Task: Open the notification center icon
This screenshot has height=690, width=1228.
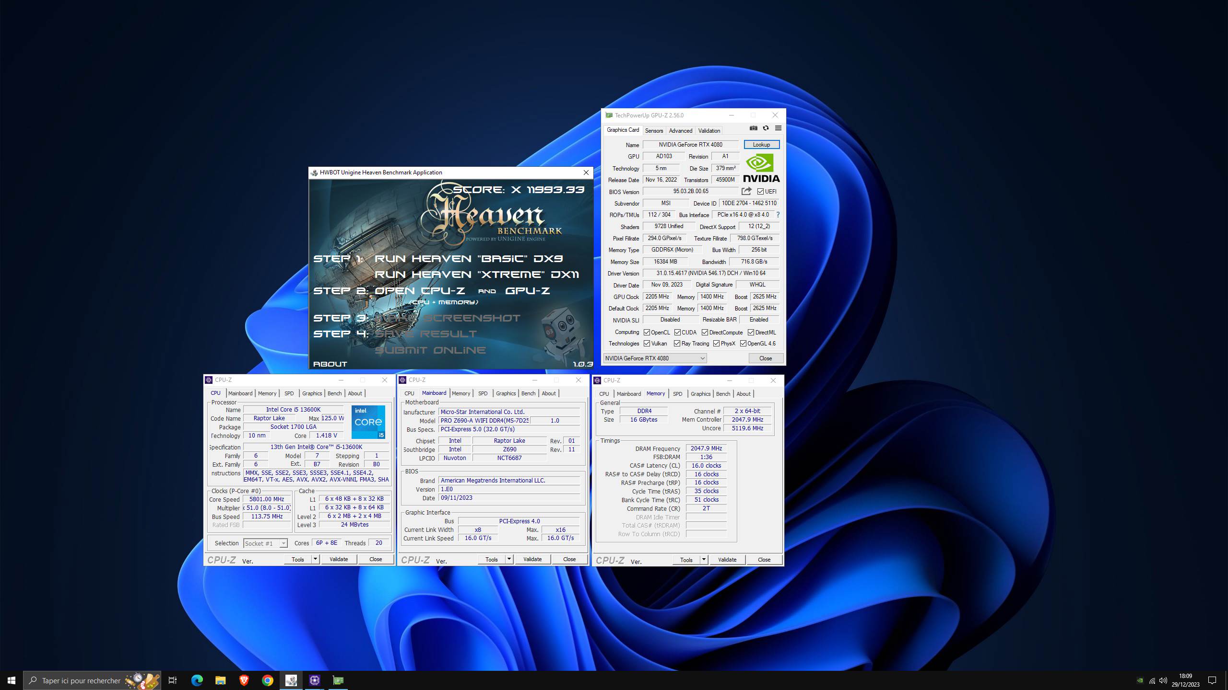Action: 1212,680
